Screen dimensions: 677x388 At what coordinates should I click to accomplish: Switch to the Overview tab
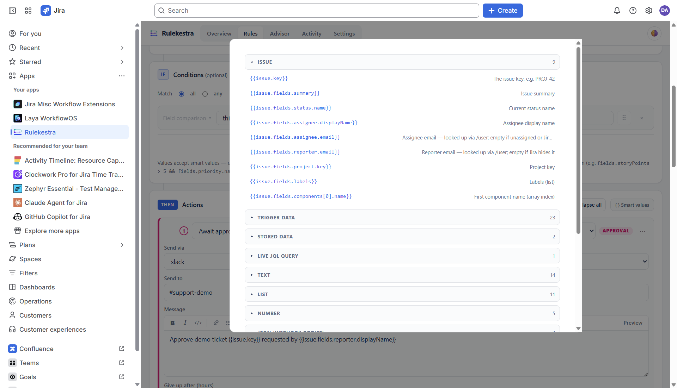(x=219, y=34)
